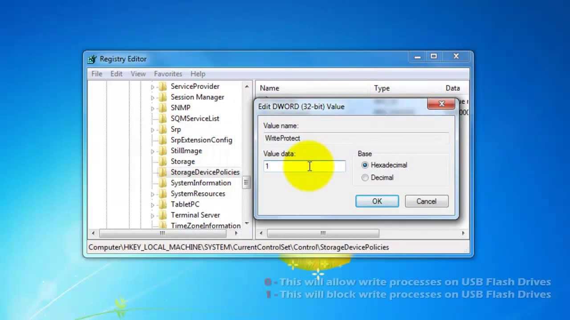
Task: Click the tree pane vertical scrollbar thumb
Action: (x=246, y=183)
